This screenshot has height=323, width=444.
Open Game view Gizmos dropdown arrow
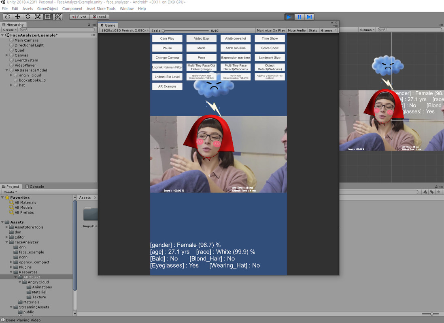(336, 30)
